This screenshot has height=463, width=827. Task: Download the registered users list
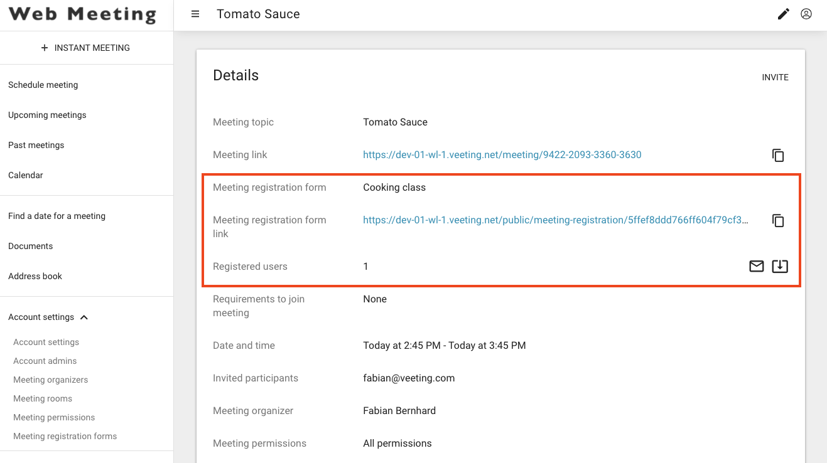[x=780, y=267]
